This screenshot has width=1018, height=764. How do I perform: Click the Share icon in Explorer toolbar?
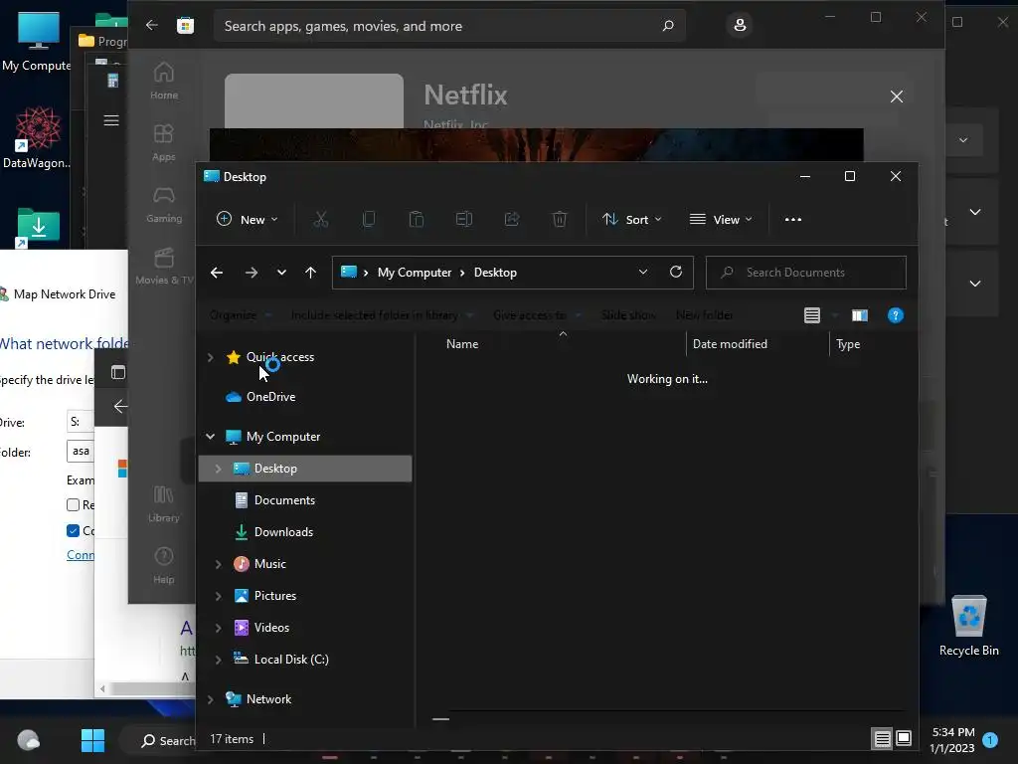pyautogui.click(x=512, y=220)
